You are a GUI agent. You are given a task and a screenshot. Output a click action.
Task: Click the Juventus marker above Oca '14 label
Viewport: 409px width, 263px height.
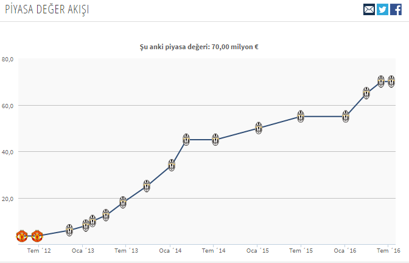point(172,165)
